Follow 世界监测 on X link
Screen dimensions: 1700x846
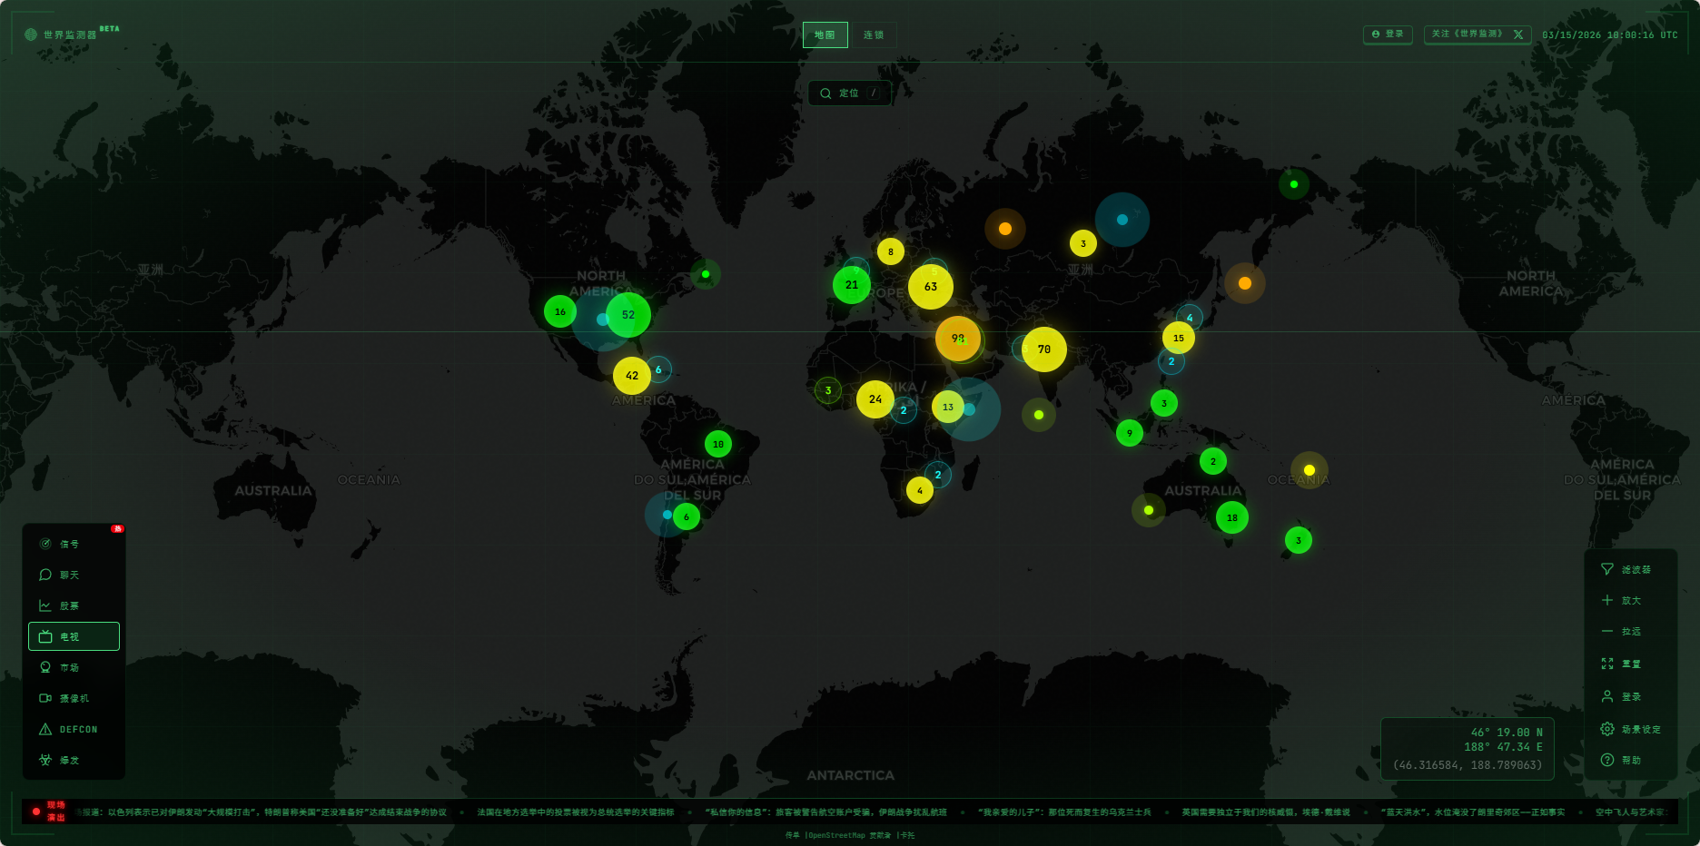1478,34
